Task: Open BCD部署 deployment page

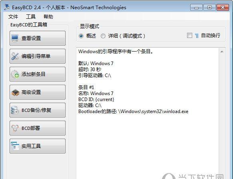Action: tap(38, 128)
